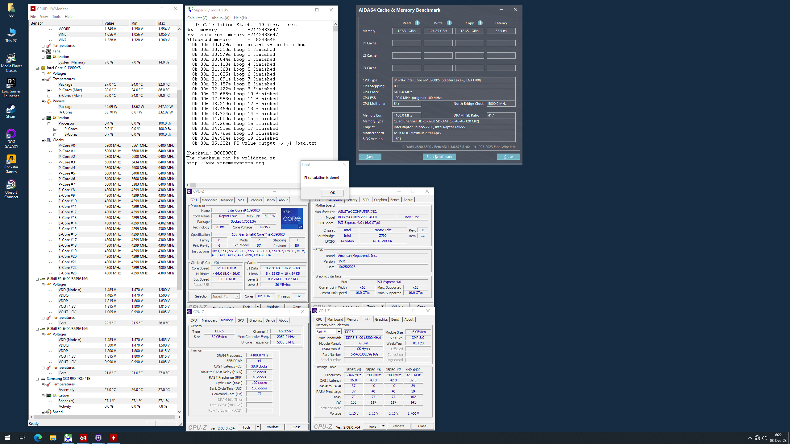The image size is (790, 444).
Task: Click AIDA64 Latency 53.5 ns value
Action: [x=501, y=31]
